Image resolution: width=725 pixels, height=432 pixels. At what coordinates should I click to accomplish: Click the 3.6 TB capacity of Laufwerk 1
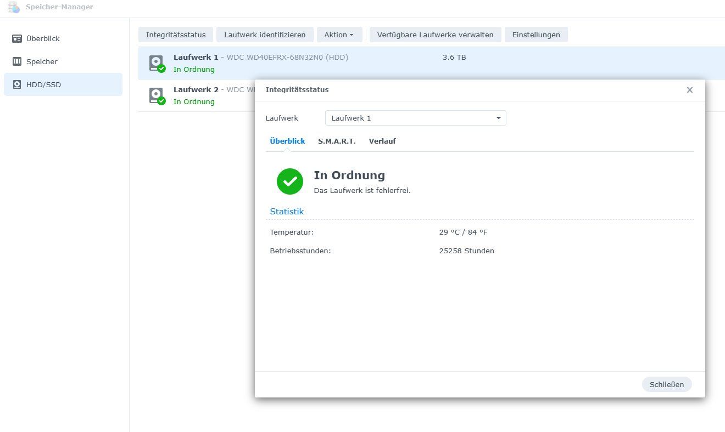click(454, 57)
